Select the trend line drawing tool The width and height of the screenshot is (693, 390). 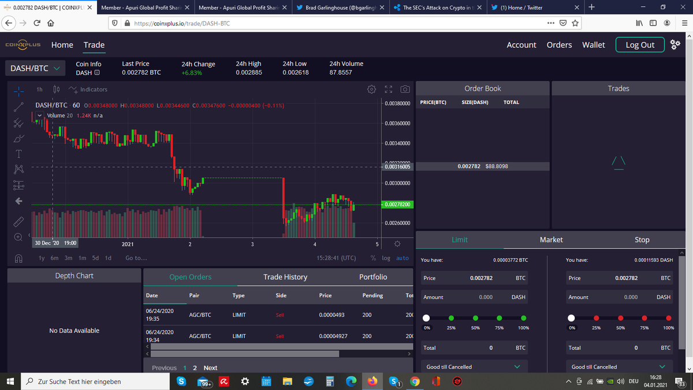pyautogui.click(x=18, y=106)
